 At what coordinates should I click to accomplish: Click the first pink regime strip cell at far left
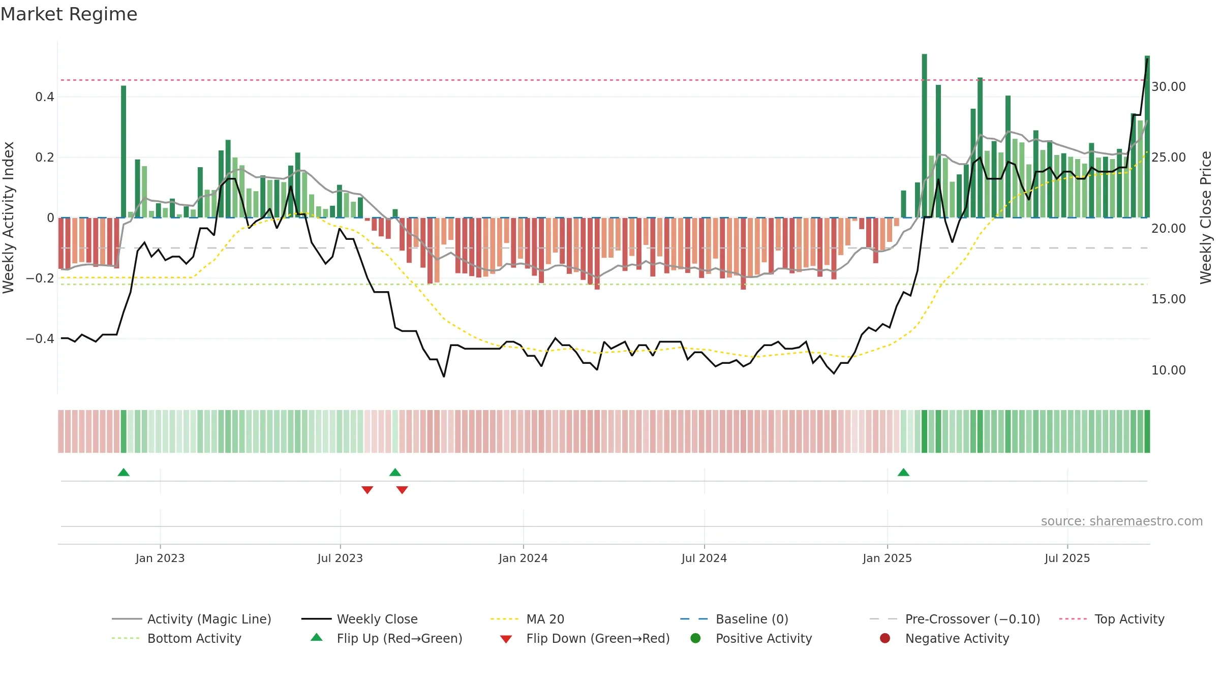61,431
